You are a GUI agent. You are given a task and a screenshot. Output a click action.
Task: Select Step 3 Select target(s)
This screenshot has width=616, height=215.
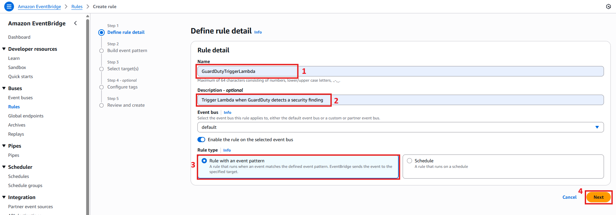123,69
